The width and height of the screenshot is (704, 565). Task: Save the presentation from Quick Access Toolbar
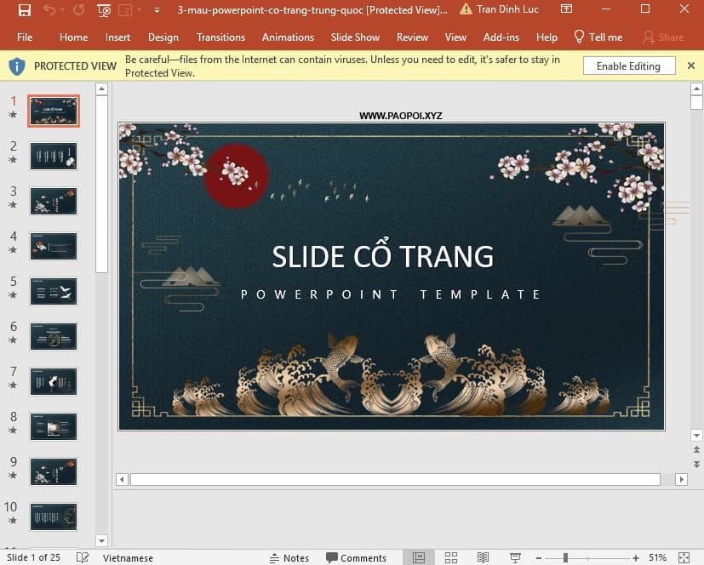[x=25, y=10]
